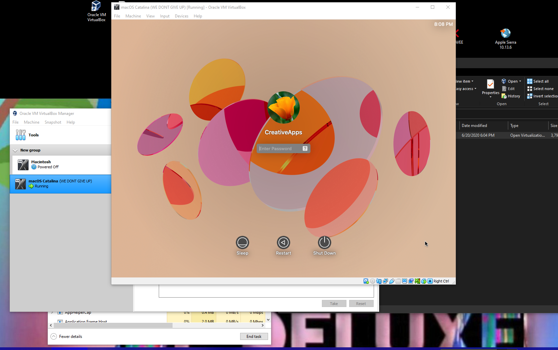Image resolution: width=558 pixels, height=350 pixels.
Task: Collapse the New group chevron
Action: (15, 150)
